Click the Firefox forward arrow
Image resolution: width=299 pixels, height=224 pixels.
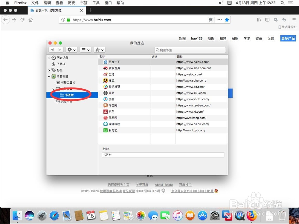coord(14,20)
